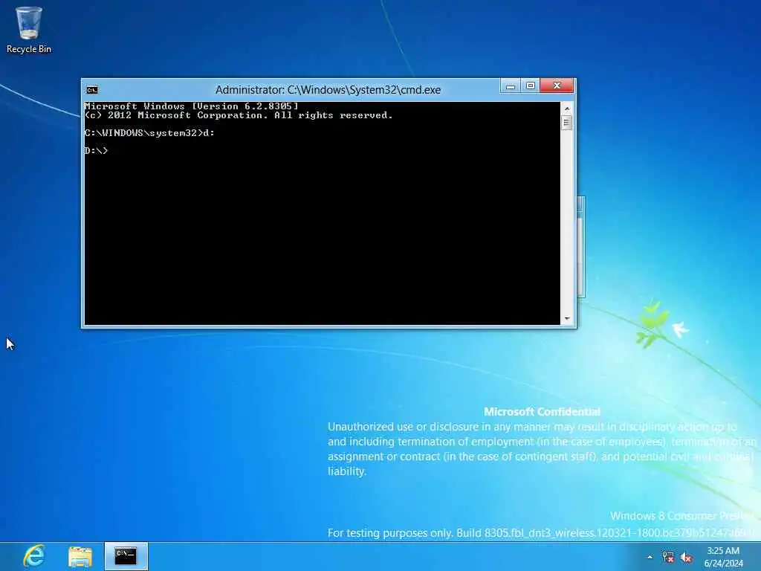Viewport: 761px width, 571px height.
Task: Open the network status tray icon
Action: (x=668, y=557)
